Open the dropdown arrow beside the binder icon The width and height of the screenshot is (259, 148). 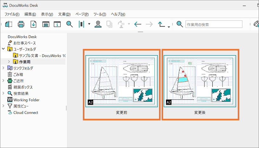coord(89,24)
